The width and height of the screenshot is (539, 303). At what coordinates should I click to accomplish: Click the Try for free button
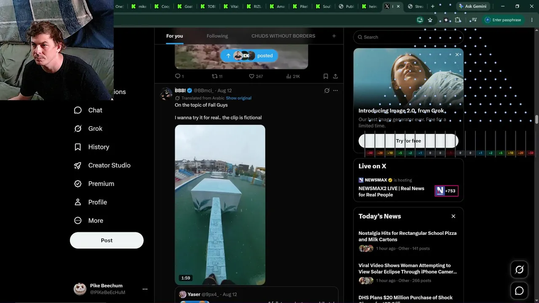[408, 141]
